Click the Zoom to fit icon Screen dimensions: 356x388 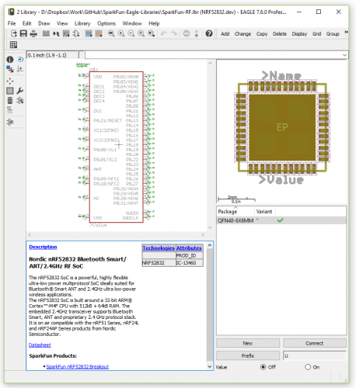coord(111,33)
